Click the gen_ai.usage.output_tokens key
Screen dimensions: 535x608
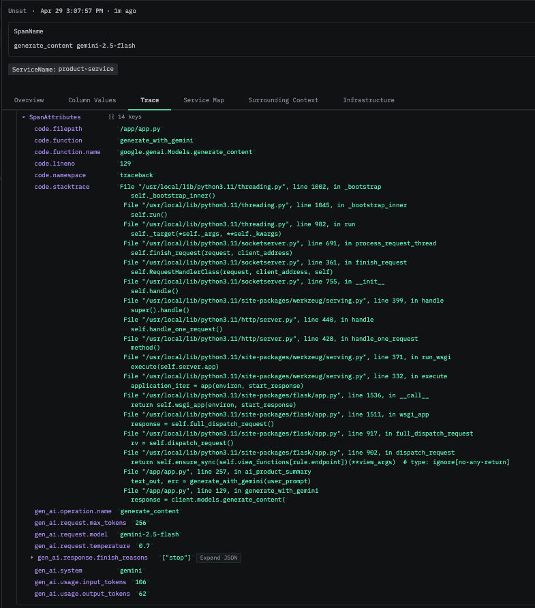point(82,594)
